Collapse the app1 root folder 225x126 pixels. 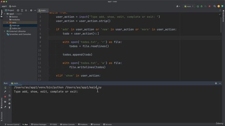point(5,14)
